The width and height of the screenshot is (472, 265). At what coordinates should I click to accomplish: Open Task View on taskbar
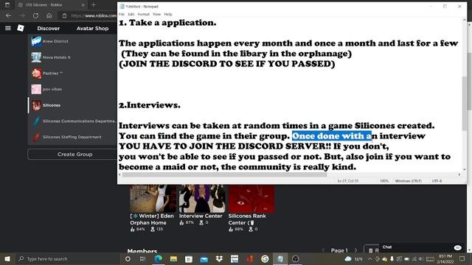(x=142, y=258)
